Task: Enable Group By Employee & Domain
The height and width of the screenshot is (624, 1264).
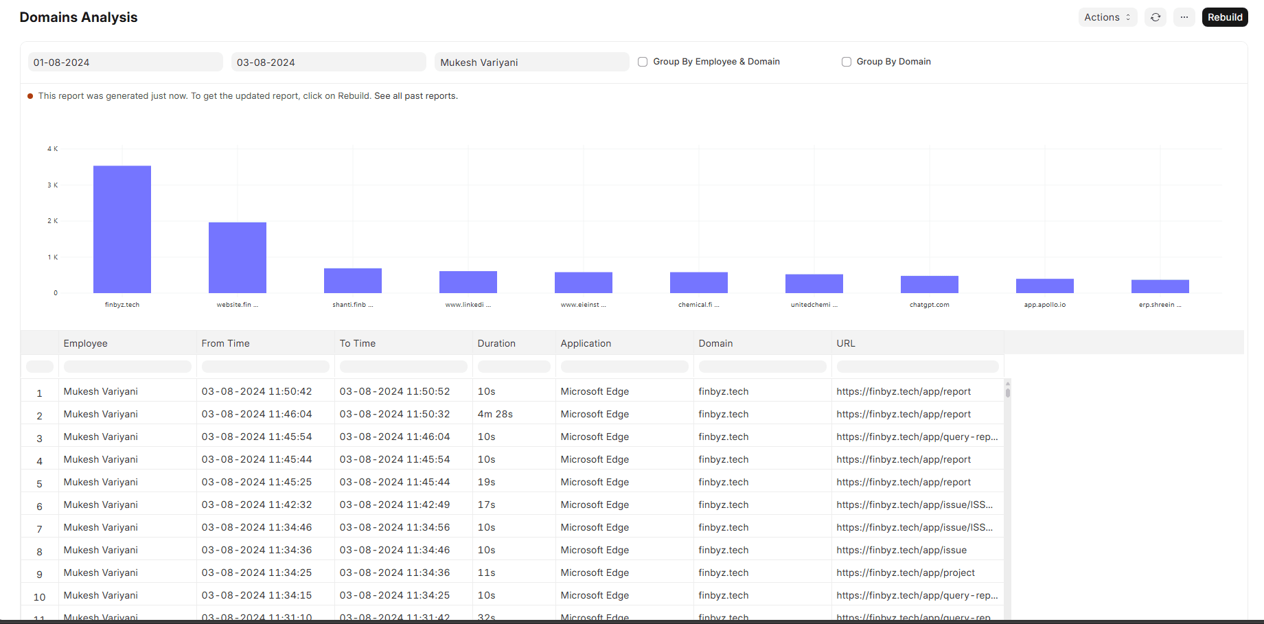Action: click(642, 61)
